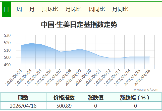Open the 月 (monthly) tab
Viewport: 162px width, 111px height.
point(32,9)
